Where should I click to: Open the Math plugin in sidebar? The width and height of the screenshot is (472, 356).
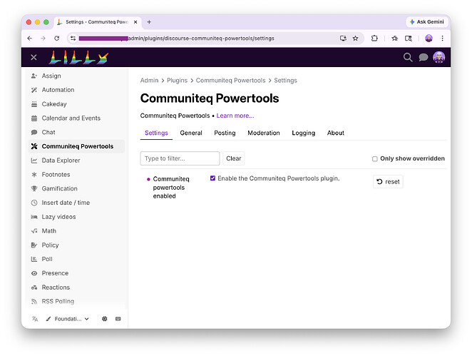pos(76,231)
